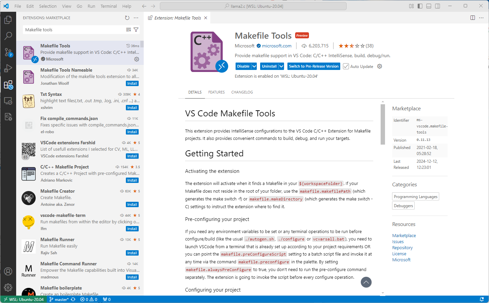Click ports forwarded indicator in status bar

(107, 299)
